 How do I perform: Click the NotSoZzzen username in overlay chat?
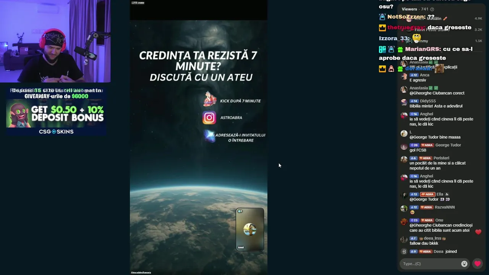(406, 17)
